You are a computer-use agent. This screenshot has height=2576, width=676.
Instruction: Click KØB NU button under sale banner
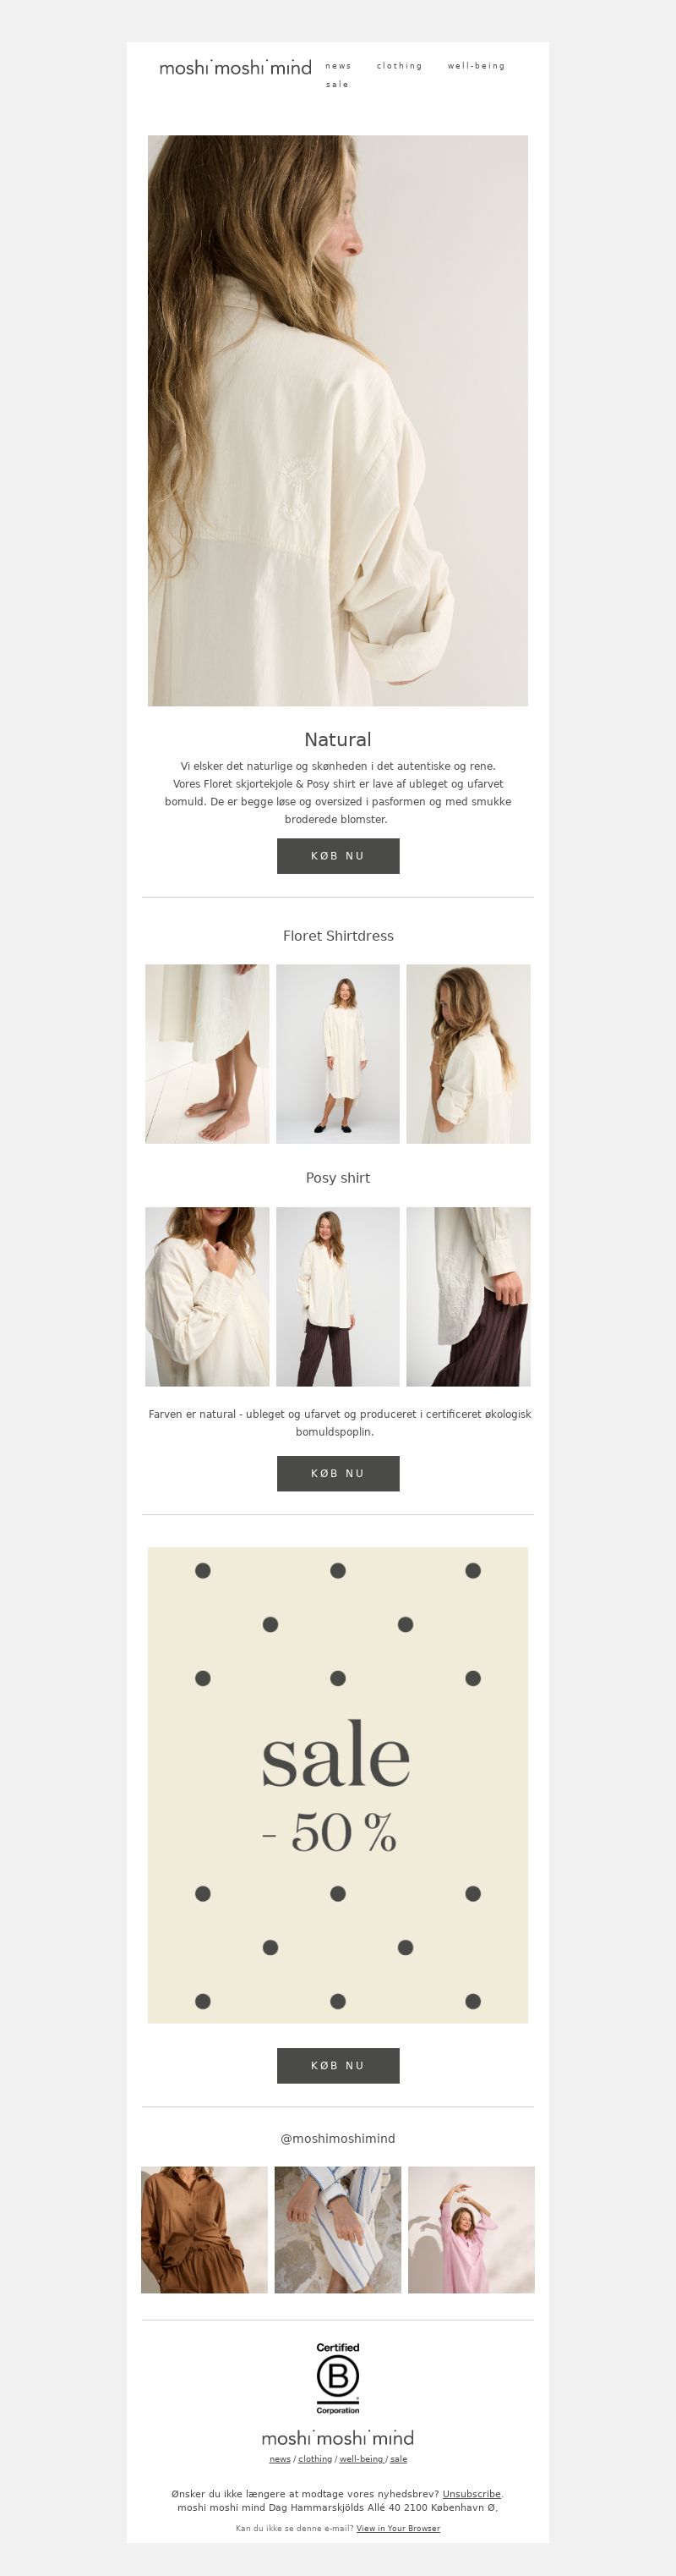(x=337, y=2066)
